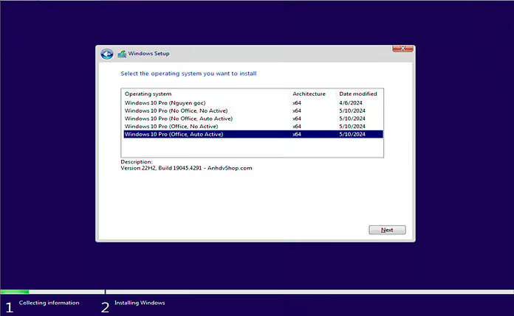Click the Installing Windows step label
Viewport: 514px width, 316px height.
coord(140,303)
